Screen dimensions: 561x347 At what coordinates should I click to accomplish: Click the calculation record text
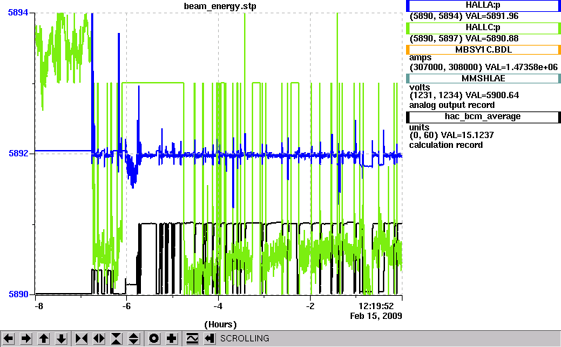pyautogui.click(x=446, y=145)
